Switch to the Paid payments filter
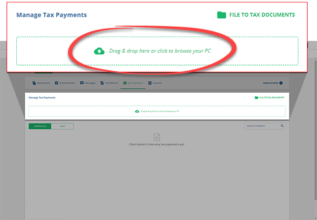The width and height of the screenshot is (317, 220). click(x=62, y=126)
